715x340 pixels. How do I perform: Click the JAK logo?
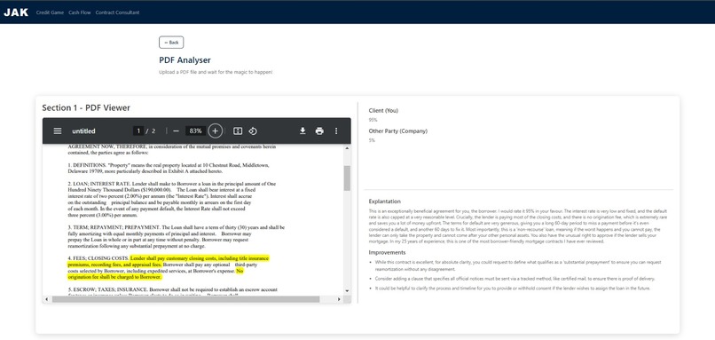click(17, 12)
